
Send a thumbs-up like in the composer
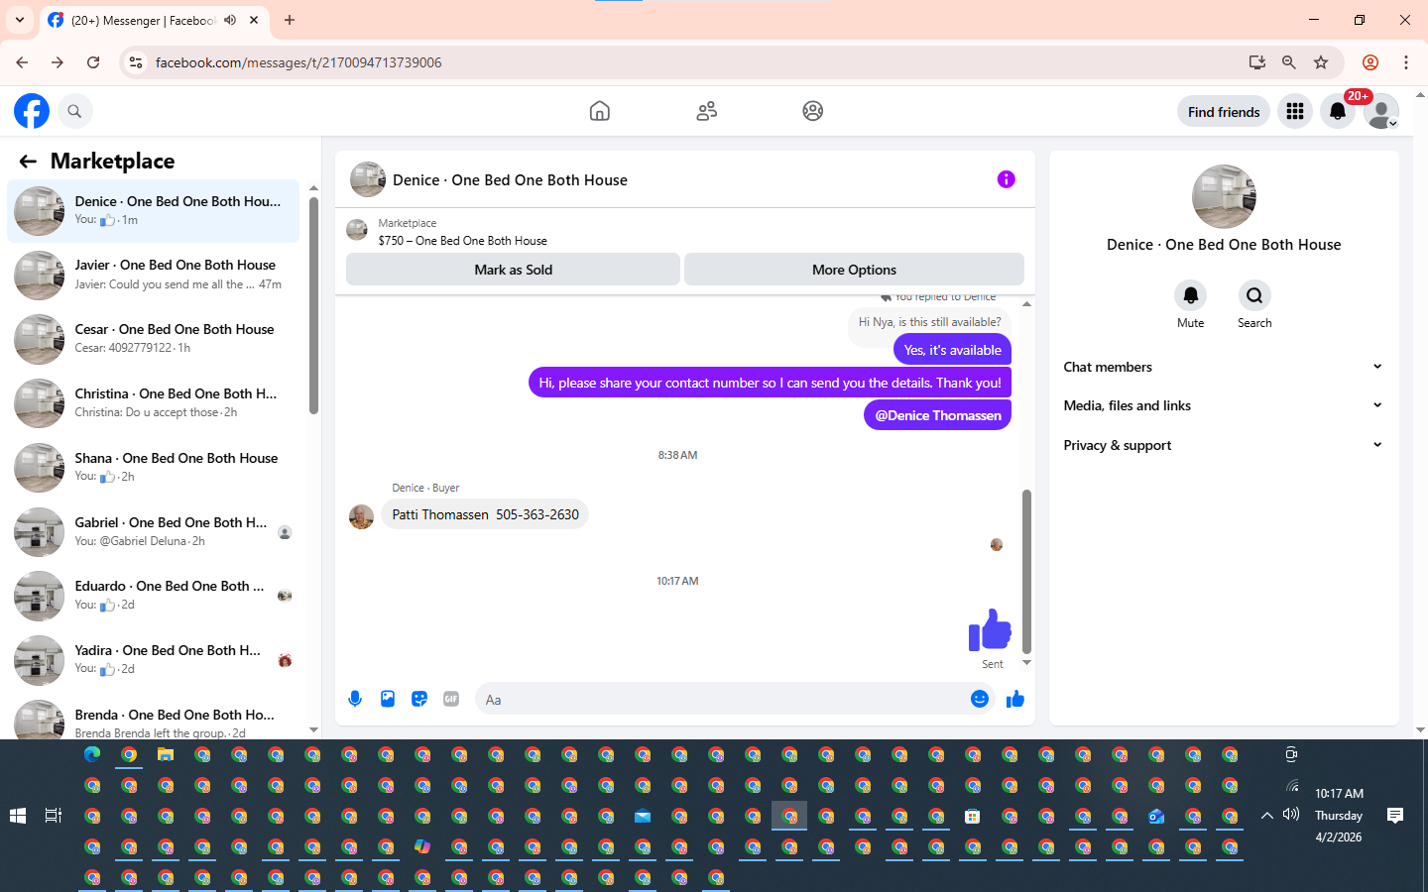click(1014, 699)
